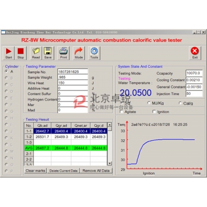
Task: Edit the Mar value field
Action: coord(72,105)
